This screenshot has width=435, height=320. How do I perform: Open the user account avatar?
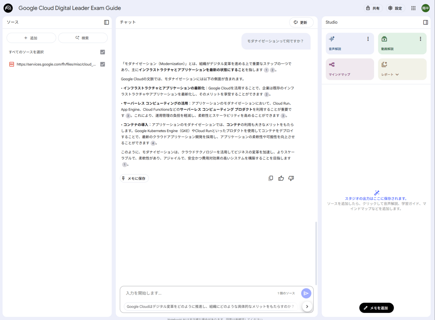tap(425, 8)
